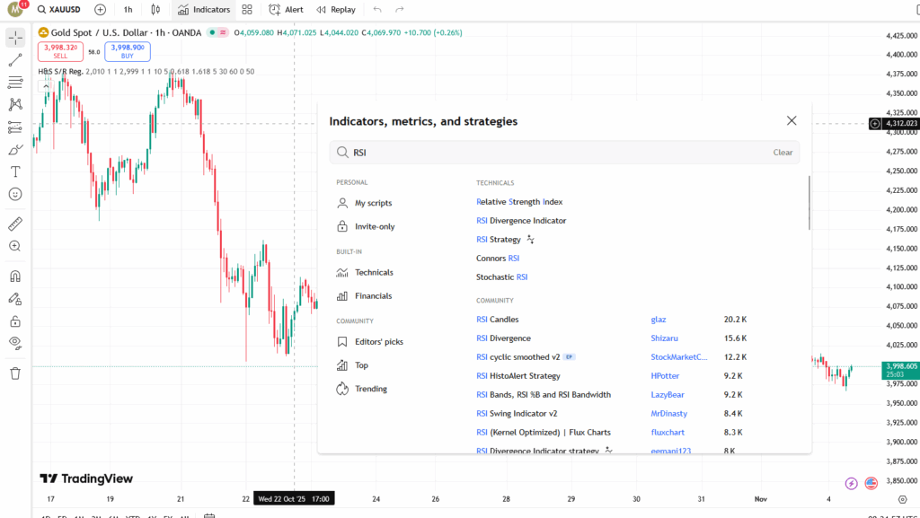
Task: Toggle lock all drawing tools
Action: point(15,320)
